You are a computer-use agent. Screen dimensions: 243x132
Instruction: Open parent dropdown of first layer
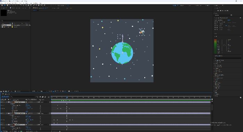coord(45,102)
